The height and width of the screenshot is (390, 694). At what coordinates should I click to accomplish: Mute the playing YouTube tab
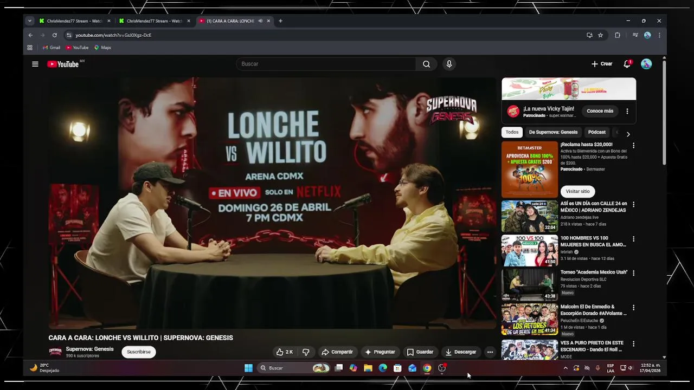(260, 21)
